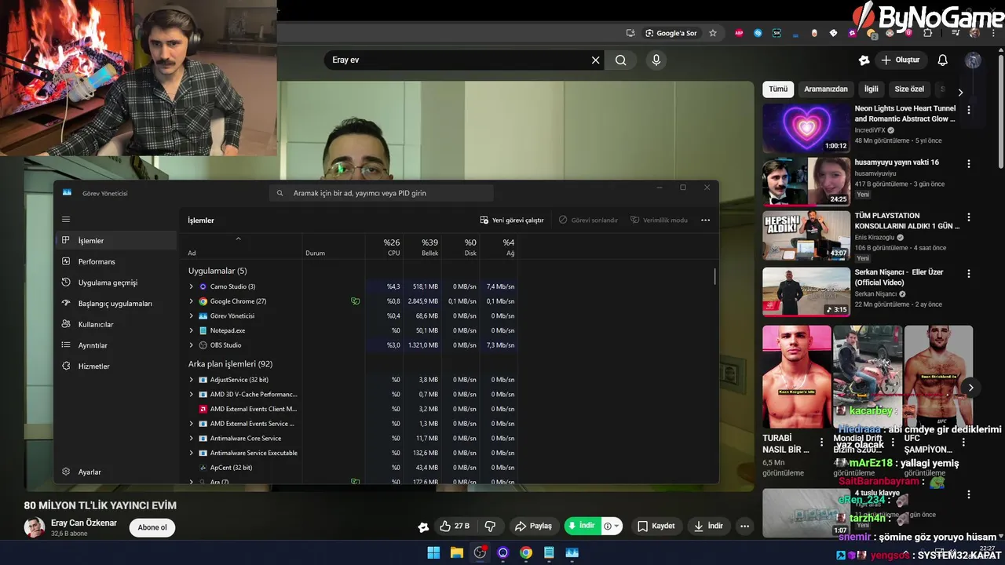Image resolution: width=1005 pixels, height=565 pixels.
Task: Open YouTube account avatar menu
Action: [x=973, y=60]
